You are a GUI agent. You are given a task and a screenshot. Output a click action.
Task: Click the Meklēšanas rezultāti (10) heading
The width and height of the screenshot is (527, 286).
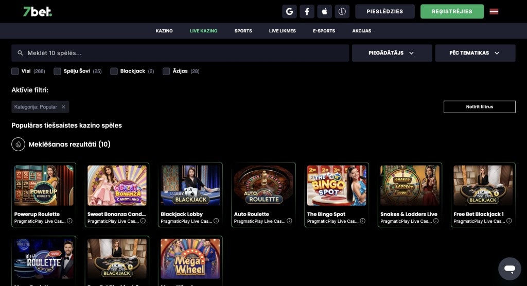69,144
